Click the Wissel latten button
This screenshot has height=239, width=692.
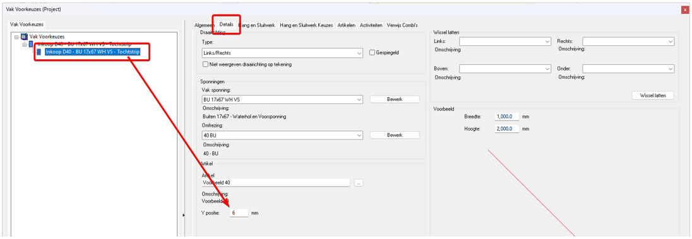[x=653, y=95]
